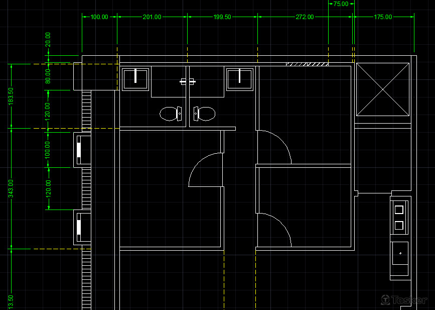Pick the shower valve symbol between bathrooms
Viewport: 435px width, 310px height.
tap(188, 82)
